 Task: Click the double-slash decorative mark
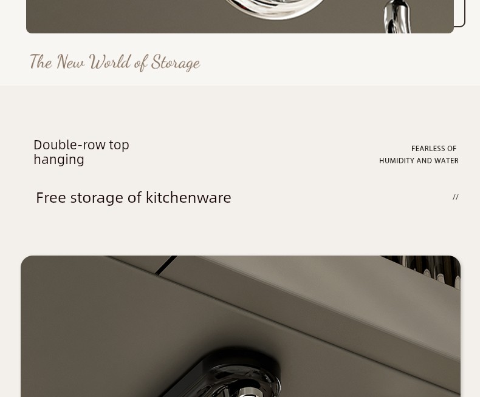456,197
